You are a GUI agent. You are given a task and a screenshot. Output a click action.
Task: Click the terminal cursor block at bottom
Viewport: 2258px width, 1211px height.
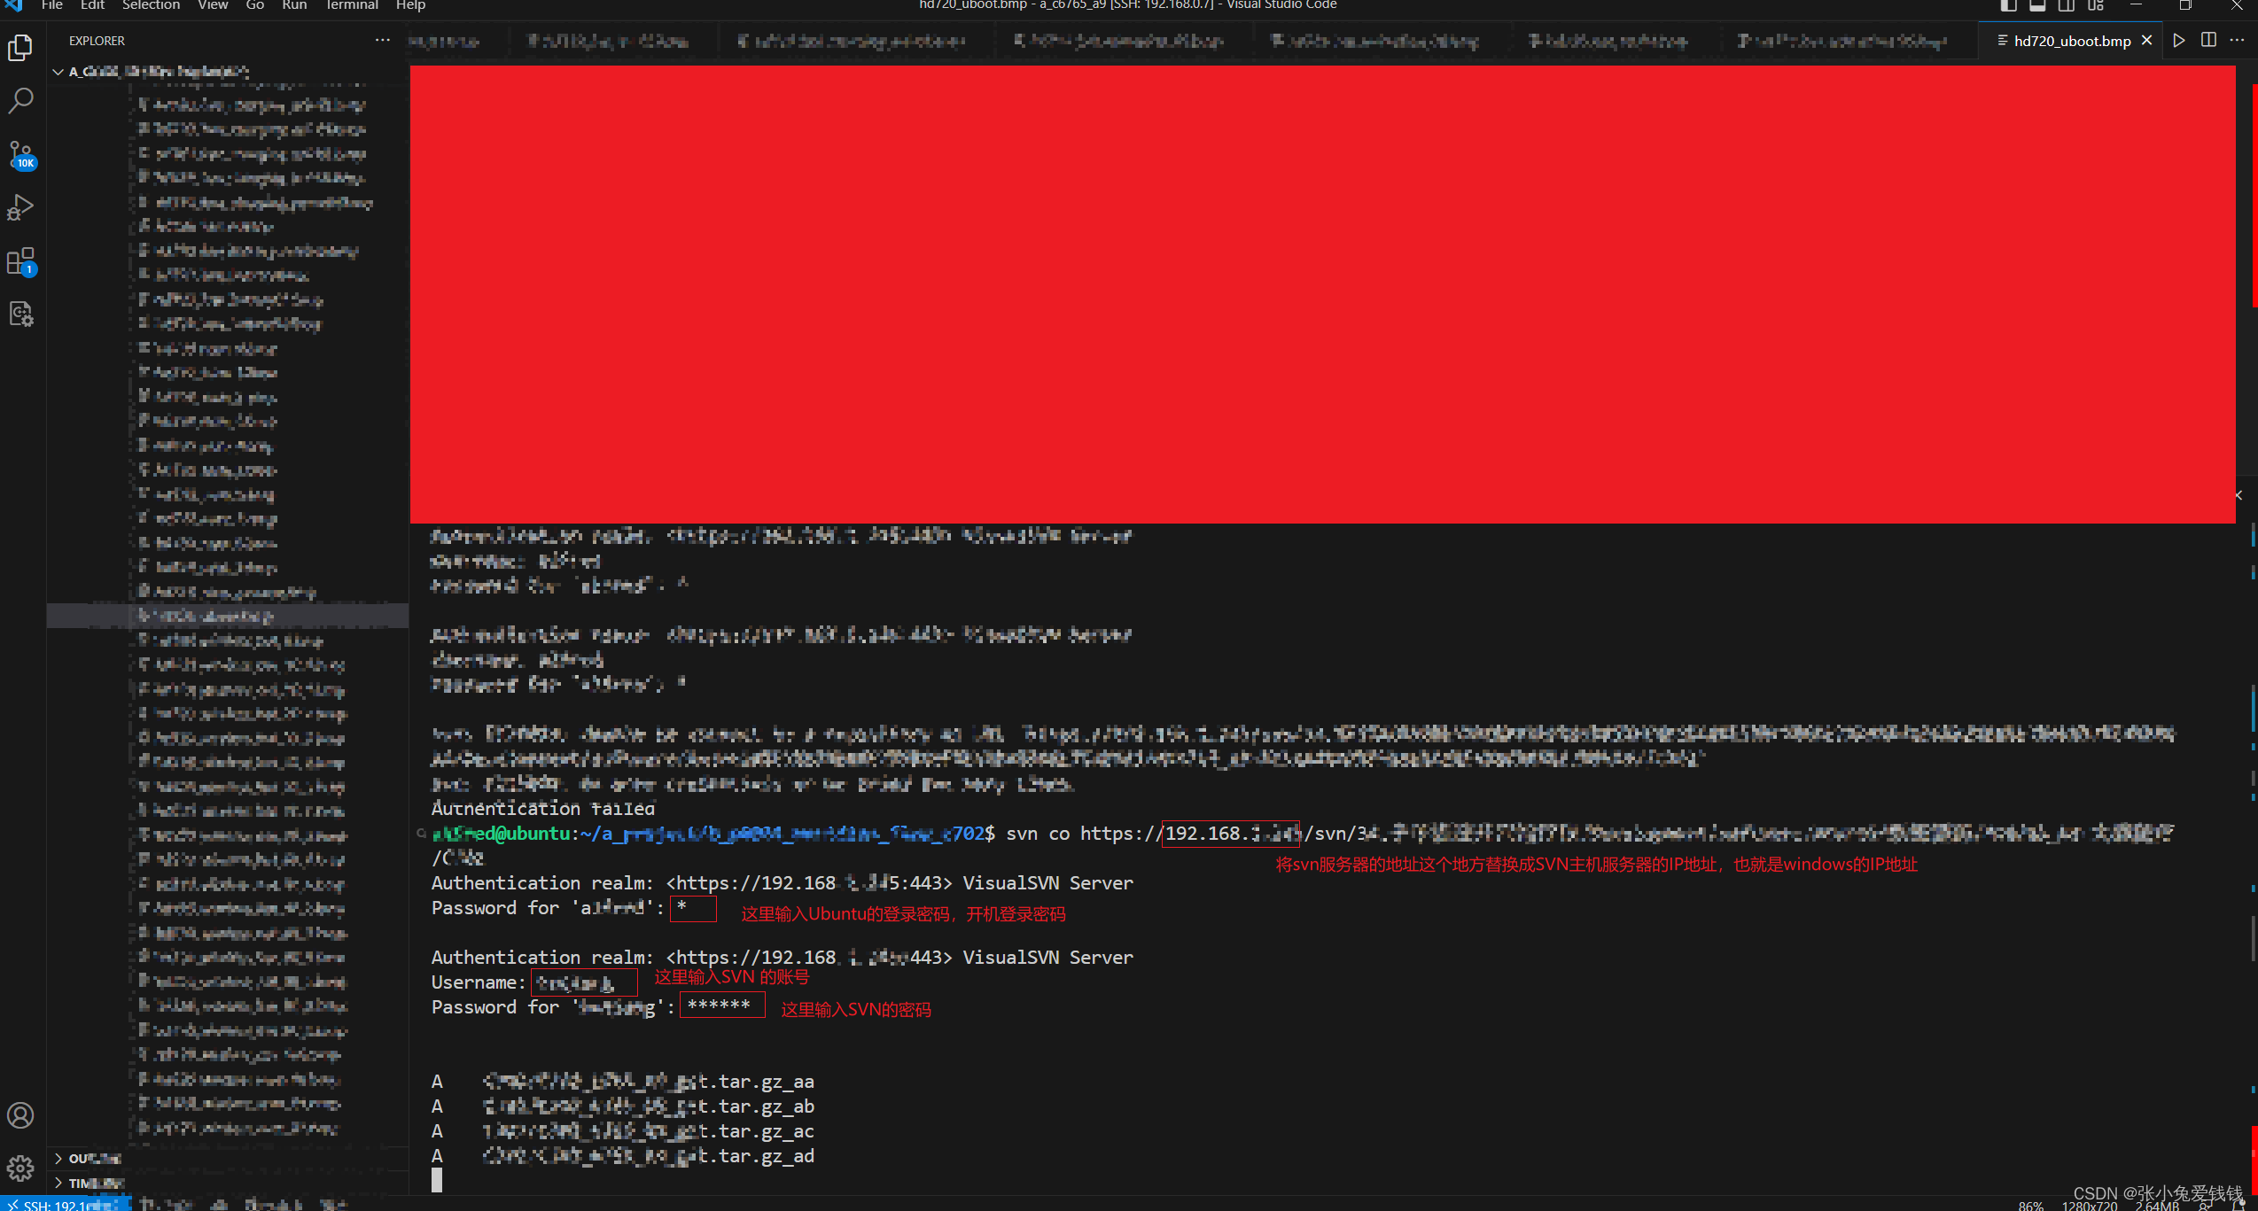[437, 1180]
